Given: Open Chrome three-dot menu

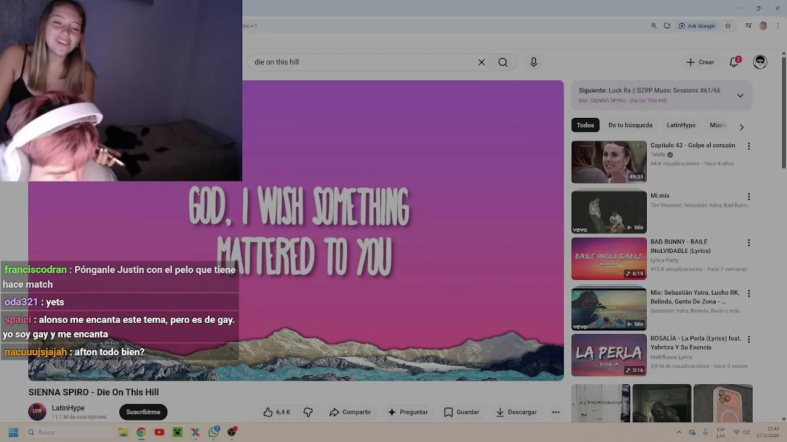Looking at the screenshot, I should pyautogui.click(x=778, y=26).
